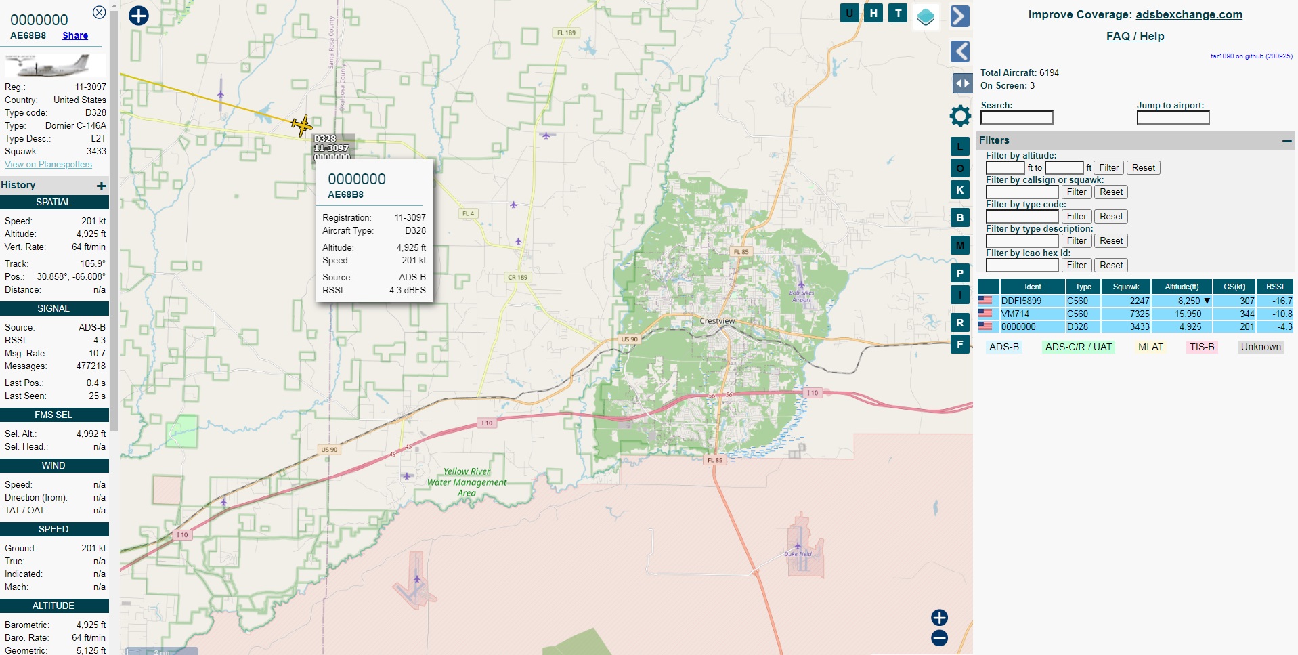Click Filter button for altitude

click(1108, 168)
